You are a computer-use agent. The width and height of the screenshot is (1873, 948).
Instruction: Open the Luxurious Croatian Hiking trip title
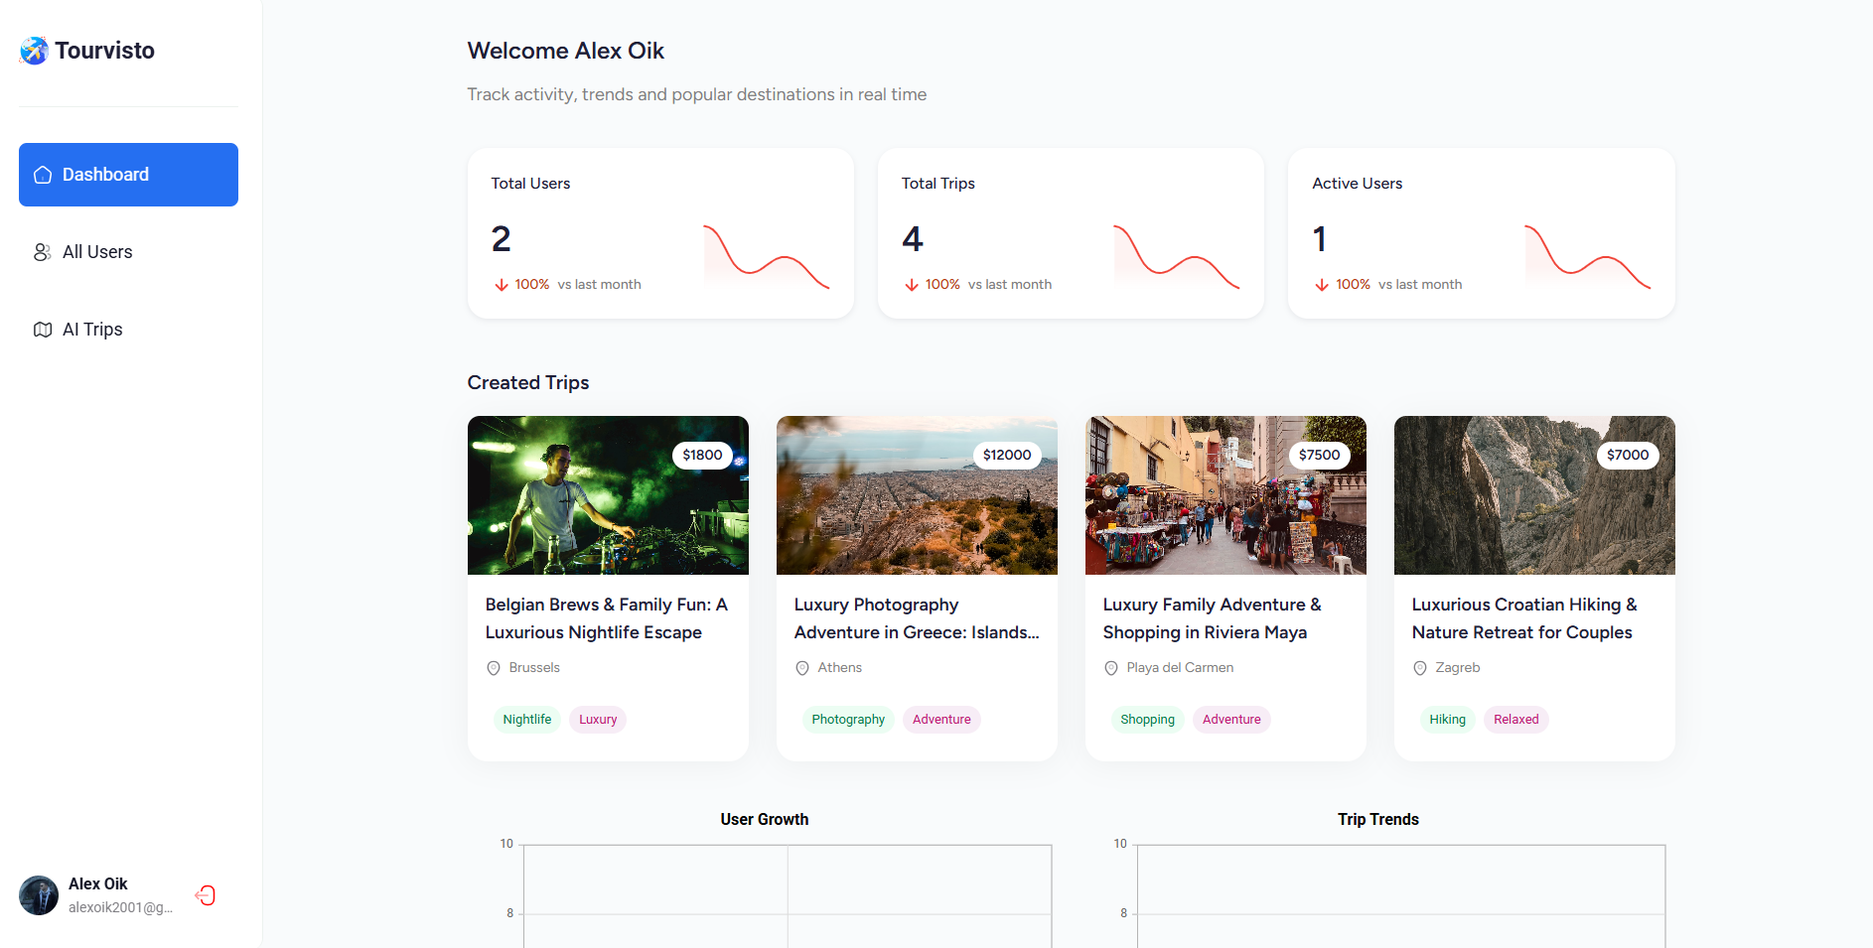1523,618
